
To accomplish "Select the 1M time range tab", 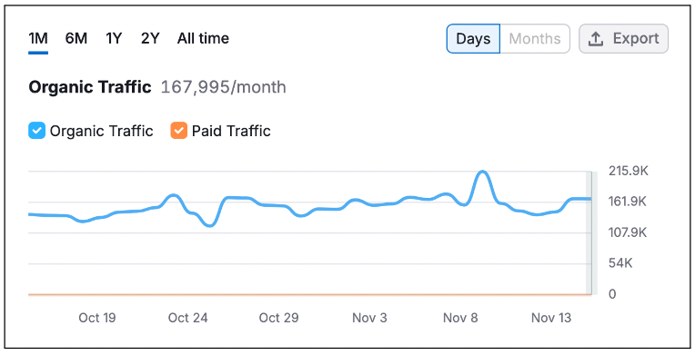I will [38, 38].
